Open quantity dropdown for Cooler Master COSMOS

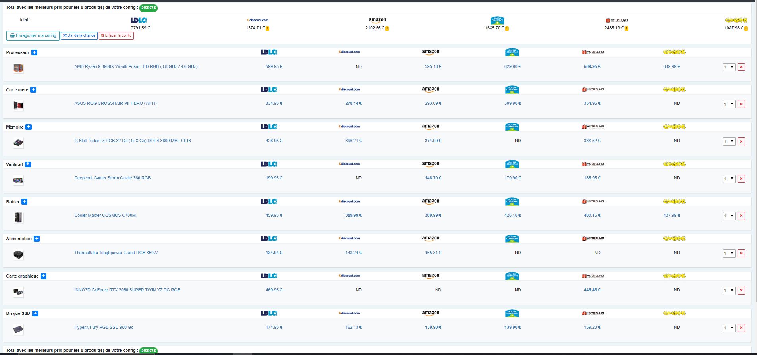[x=729, y=216]
